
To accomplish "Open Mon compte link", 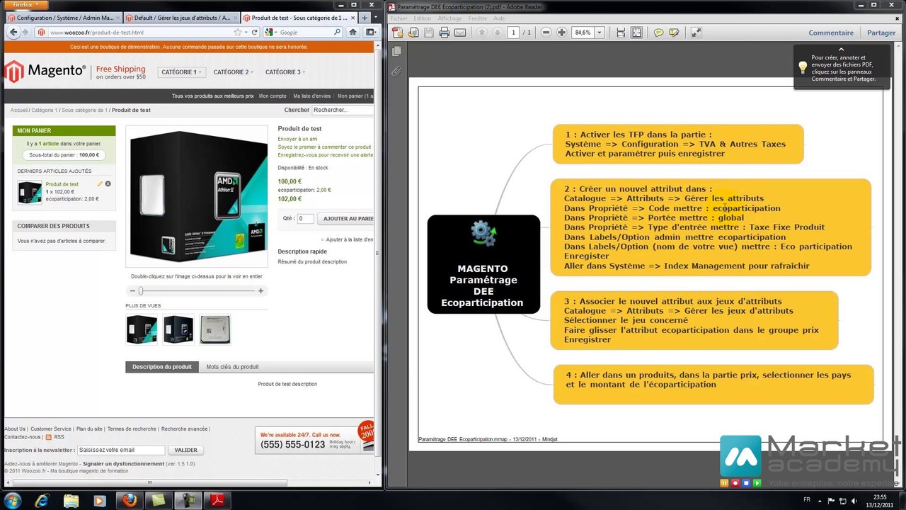I will pos(273,96).
